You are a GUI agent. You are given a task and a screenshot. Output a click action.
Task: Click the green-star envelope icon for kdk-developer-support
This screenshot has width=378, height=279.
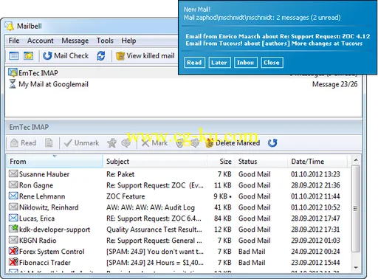pos(13,229)
